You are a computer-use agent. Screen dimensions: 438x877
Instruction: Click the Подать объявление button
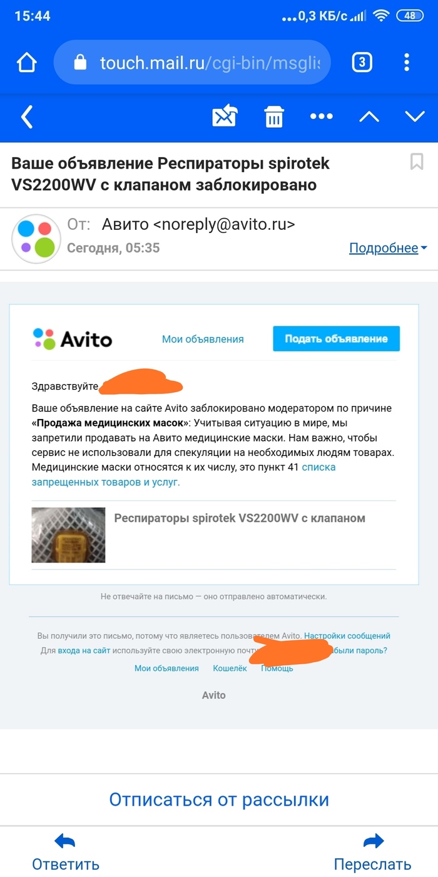[336, 339]
